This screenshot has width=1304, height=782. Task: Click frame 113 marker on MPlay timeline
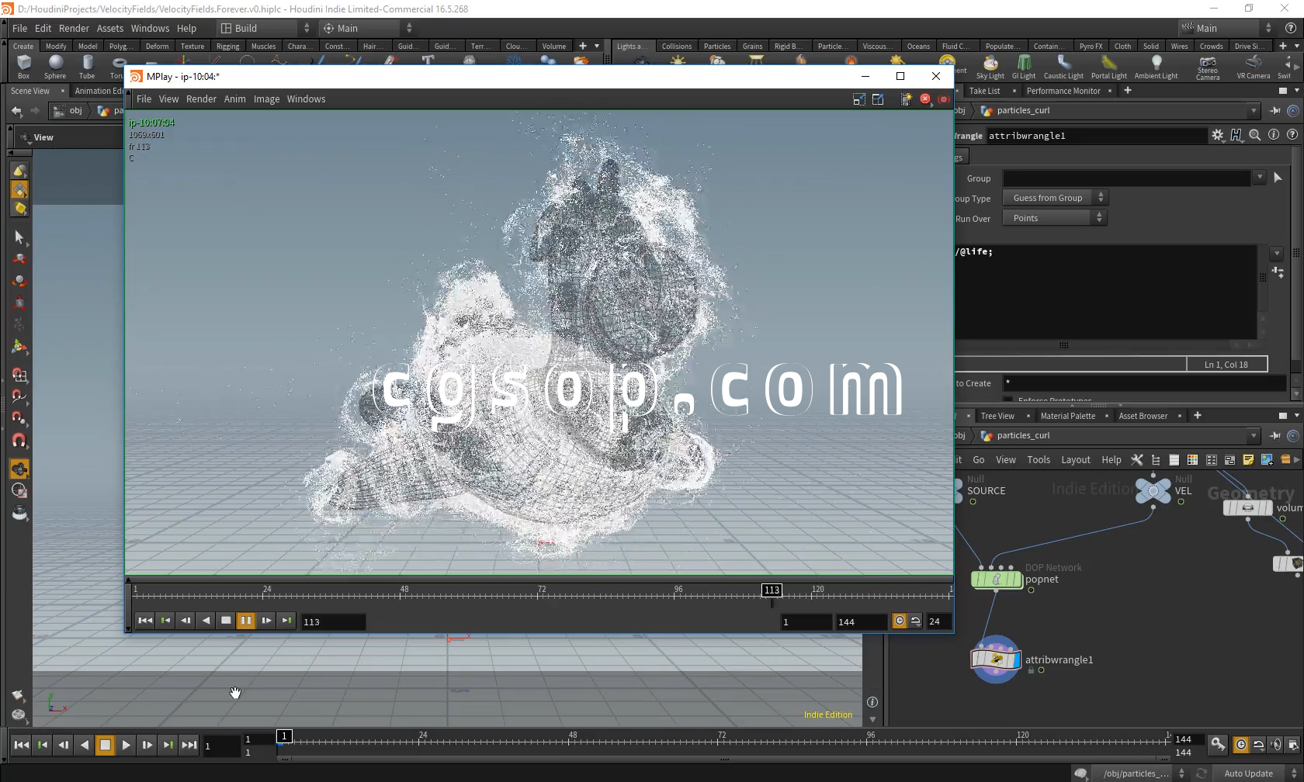(772, 590)
